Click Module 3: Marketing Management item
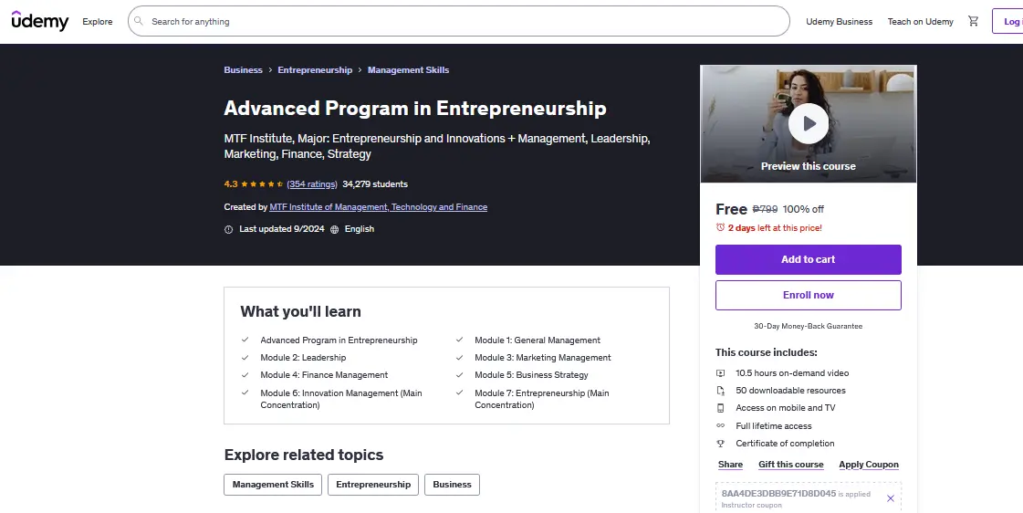Image resolution: width=1023 pixels, height=513 pixels. (543, 358)
